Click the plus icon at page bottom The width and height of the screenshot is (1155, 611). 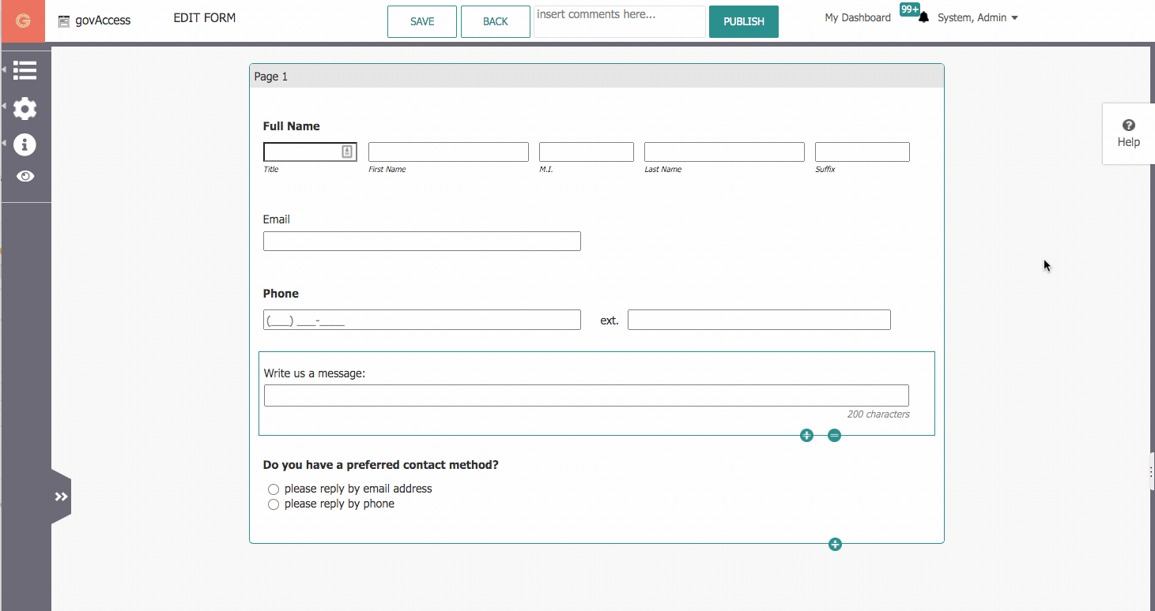[835, 544]
